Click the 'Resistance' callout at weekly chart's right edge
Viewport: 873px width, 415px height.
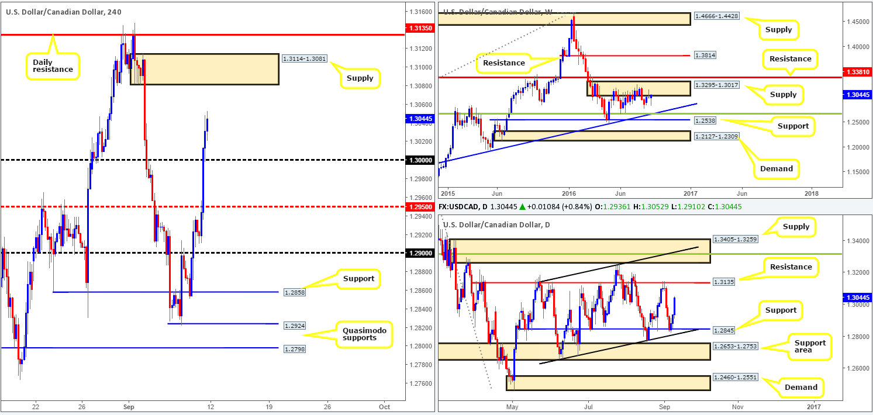(791, 58)
